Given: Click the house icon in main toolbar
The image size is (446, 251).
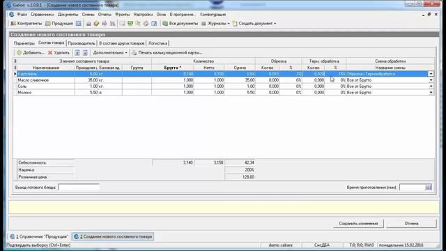Looking at the screenshot, I should point(146,24).
